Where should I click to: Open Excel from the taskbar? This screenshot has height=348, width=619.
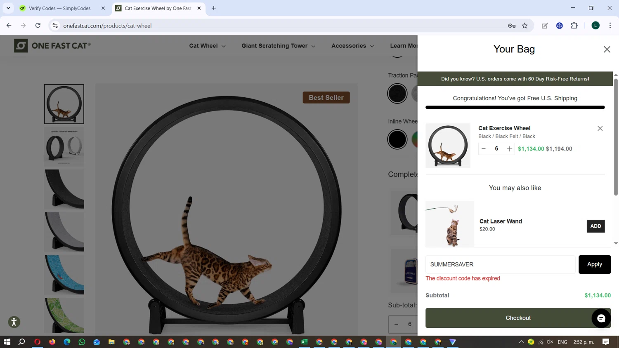tap(305, 342)
